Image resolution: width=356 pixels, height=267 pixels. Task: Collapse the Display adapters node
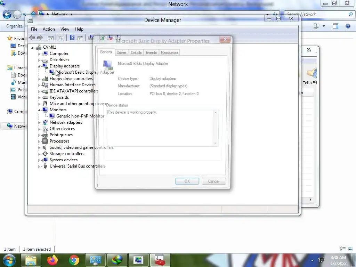click(39, 66)
